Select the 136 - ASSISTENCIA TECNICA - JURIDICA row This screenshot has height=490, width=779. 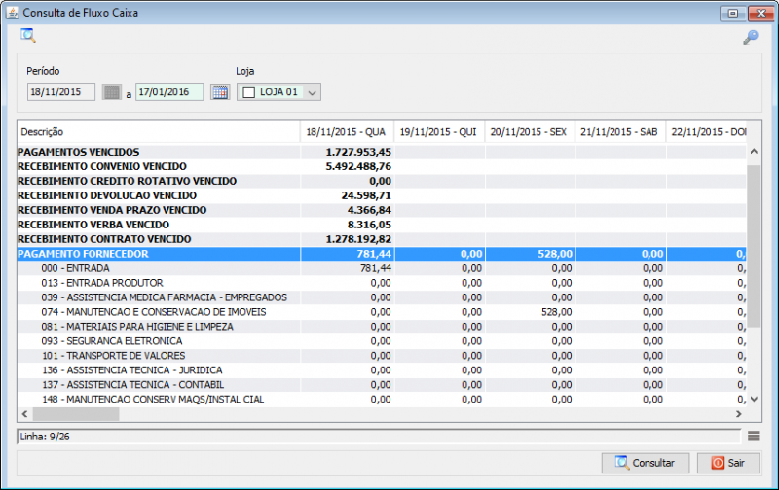click(x=382, y=370)
